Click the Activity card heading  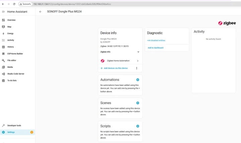pos(199,31)
